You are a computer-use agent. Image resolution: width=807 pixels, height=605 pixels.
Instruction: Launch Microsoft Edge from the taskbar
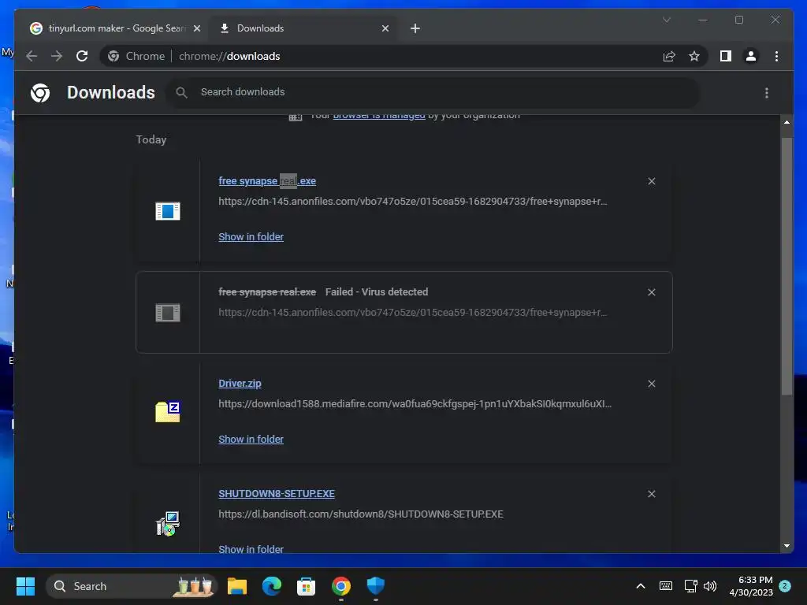point(272,586)
